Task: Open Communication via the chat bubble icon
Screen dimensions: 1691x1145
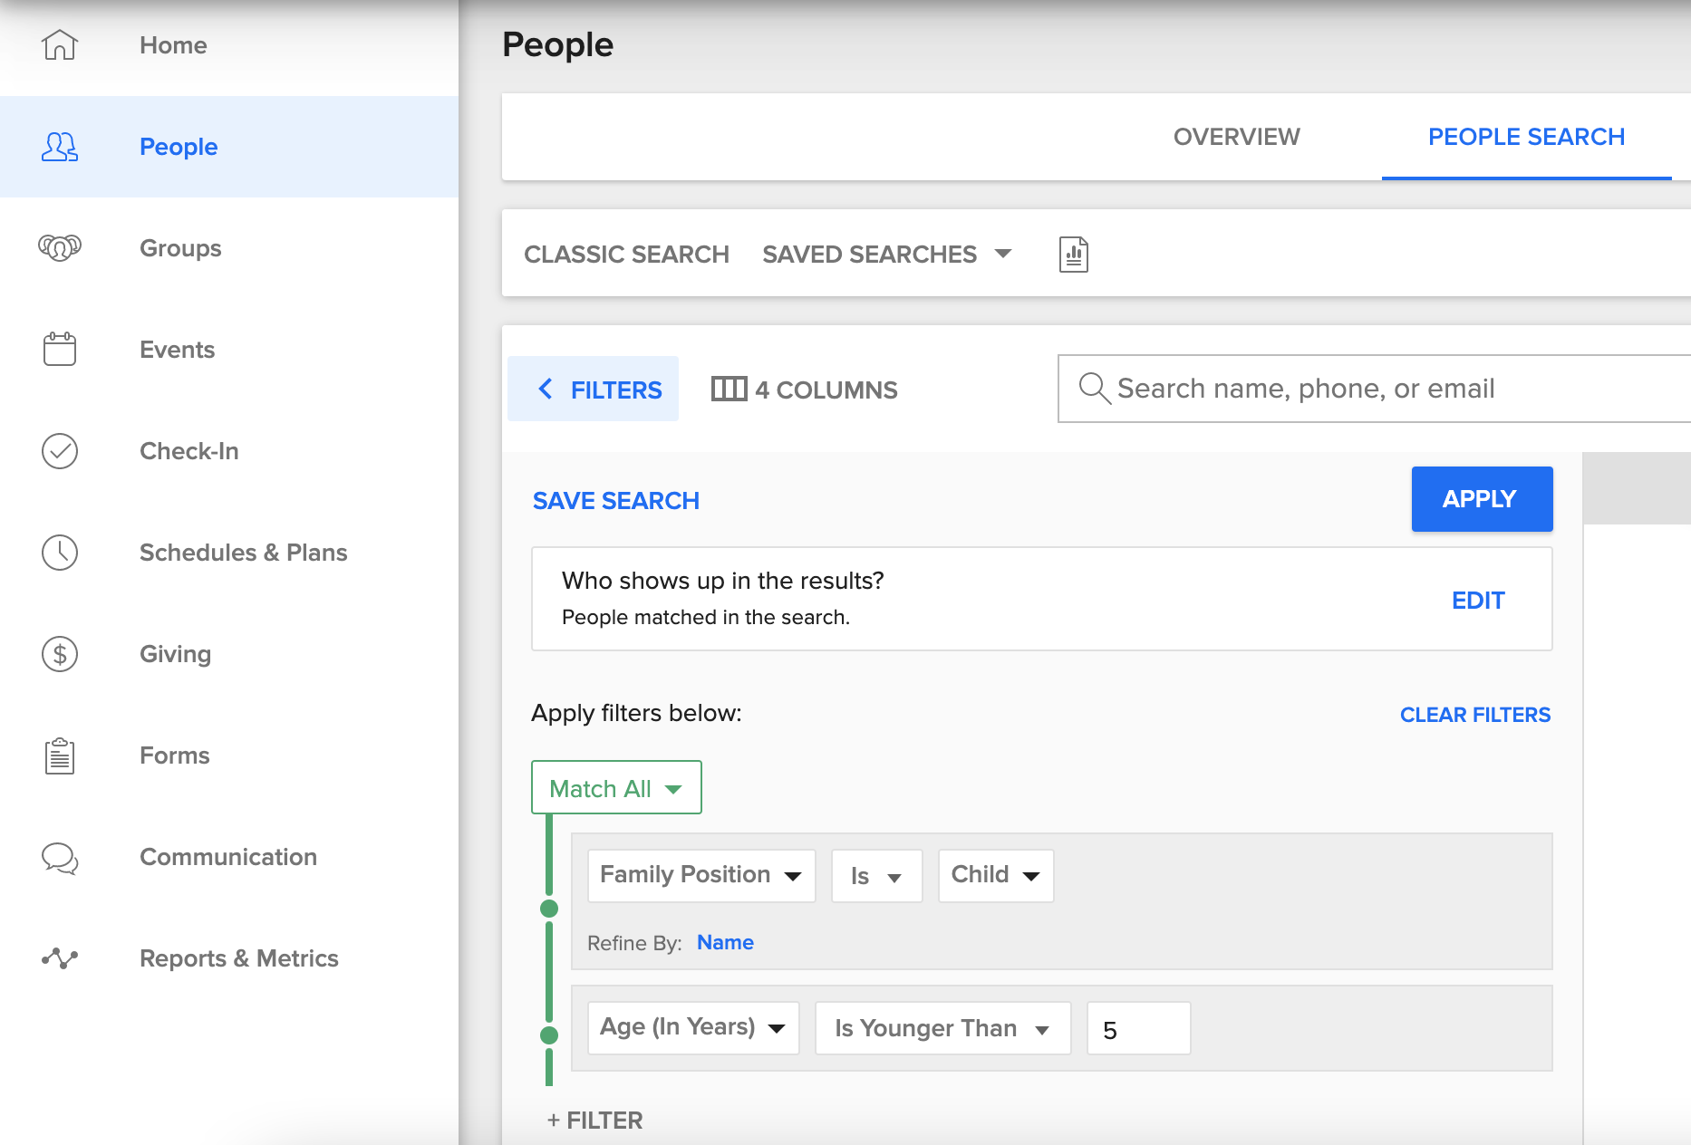Action: click(59, 859)
